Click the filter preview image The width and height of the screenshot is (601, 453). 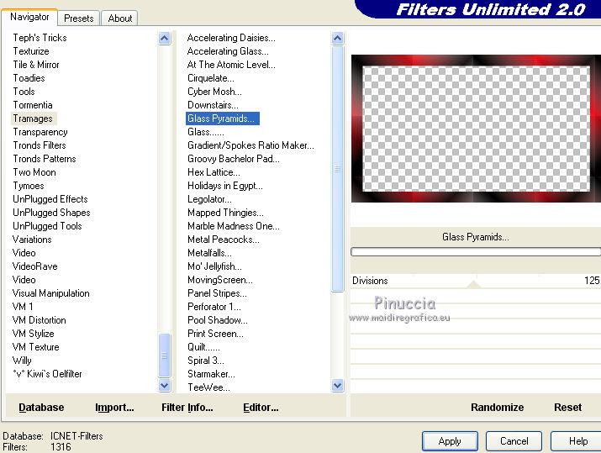click(x=476, y=129)
